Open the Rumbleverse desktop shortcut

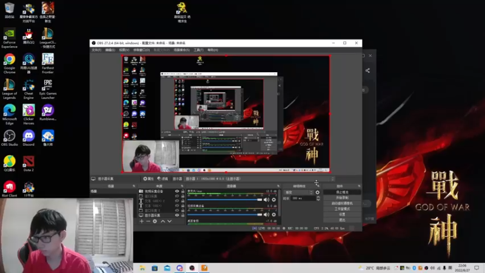point(48,113)
